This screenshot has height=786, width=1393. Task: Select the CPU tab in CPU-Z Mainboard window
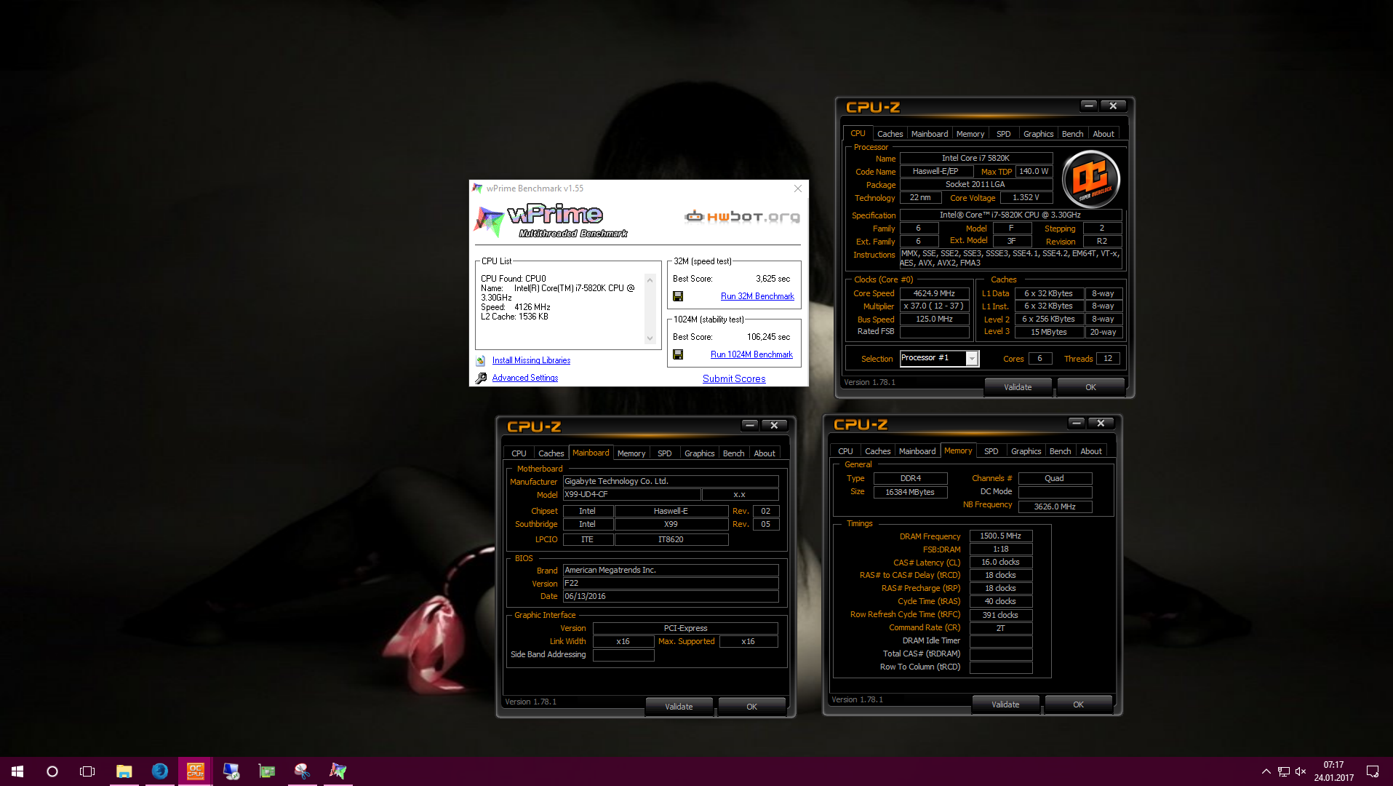(x=519, y=453)
